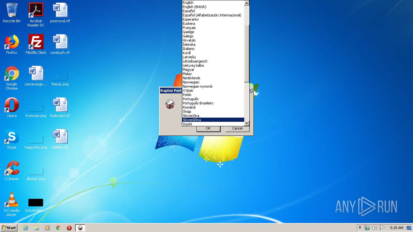Open Acrobat Reader DC shortcut
Screen dimensions: 413x232
pyautogui.click(x=36, y=15)
